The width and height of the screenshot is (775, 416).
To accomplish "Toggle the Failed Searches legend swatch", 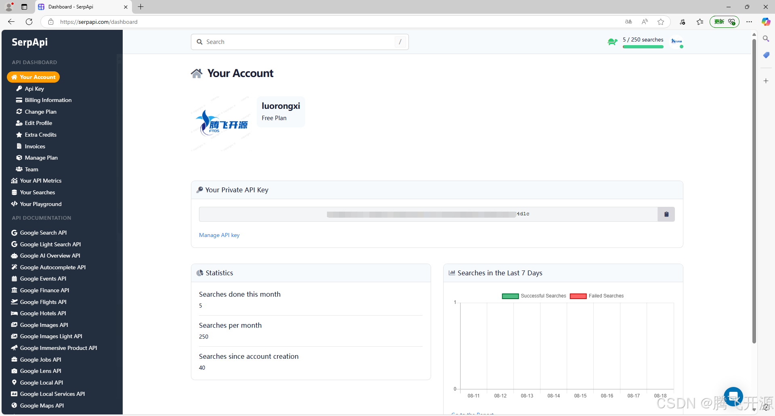I will tap(578, 296).
